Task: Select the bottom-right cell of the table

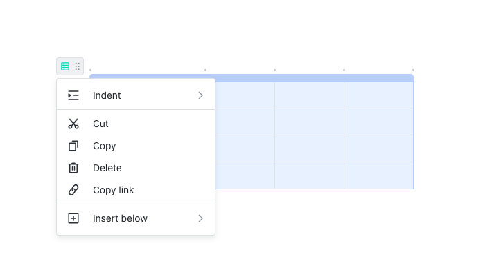Action: click(378, 175)
